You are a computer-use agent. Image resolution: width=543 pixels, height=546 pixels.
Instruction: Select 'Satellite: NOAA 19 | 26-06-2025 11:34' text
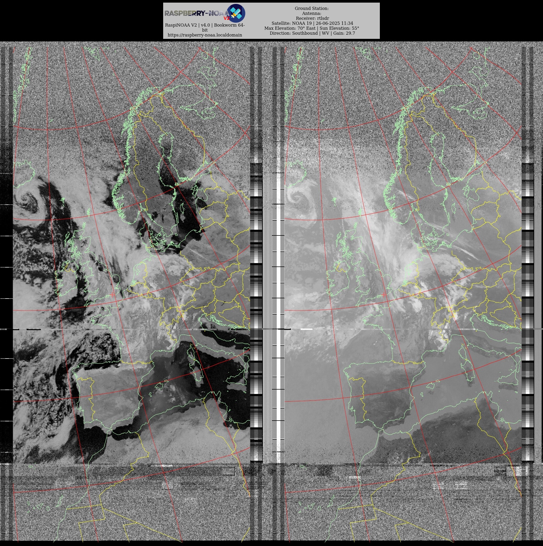tap(312, 23)
